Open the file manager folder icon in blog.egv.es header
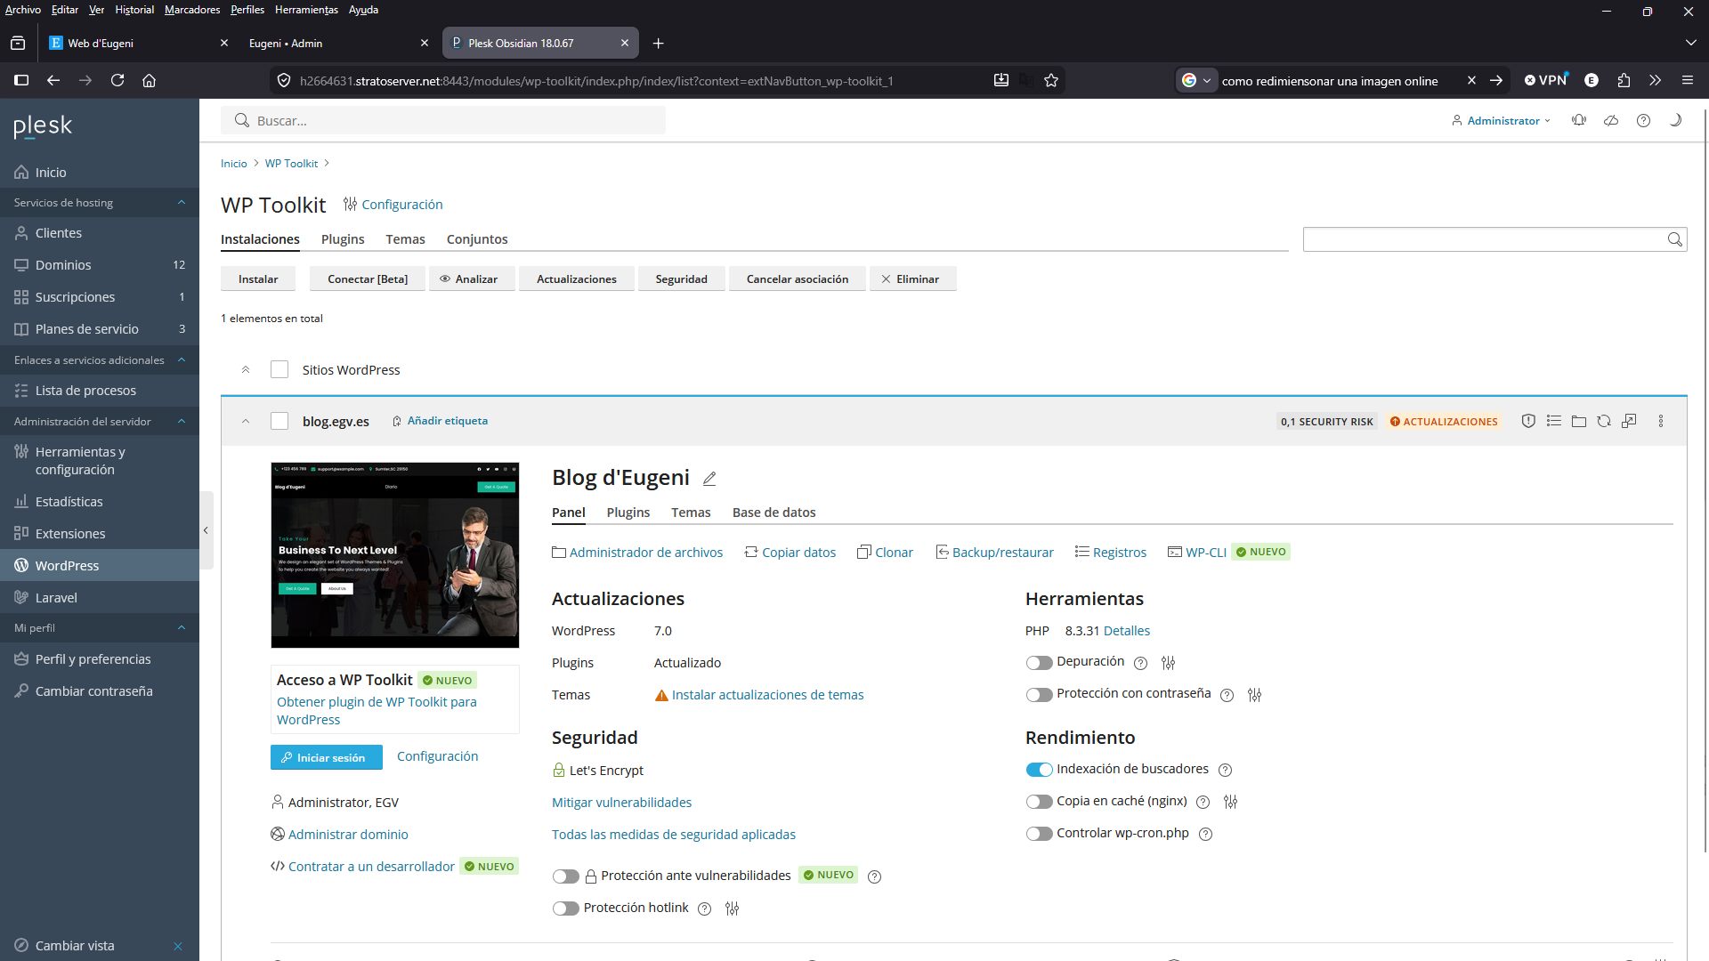 pyautogui.click(x=1578, y=421)
